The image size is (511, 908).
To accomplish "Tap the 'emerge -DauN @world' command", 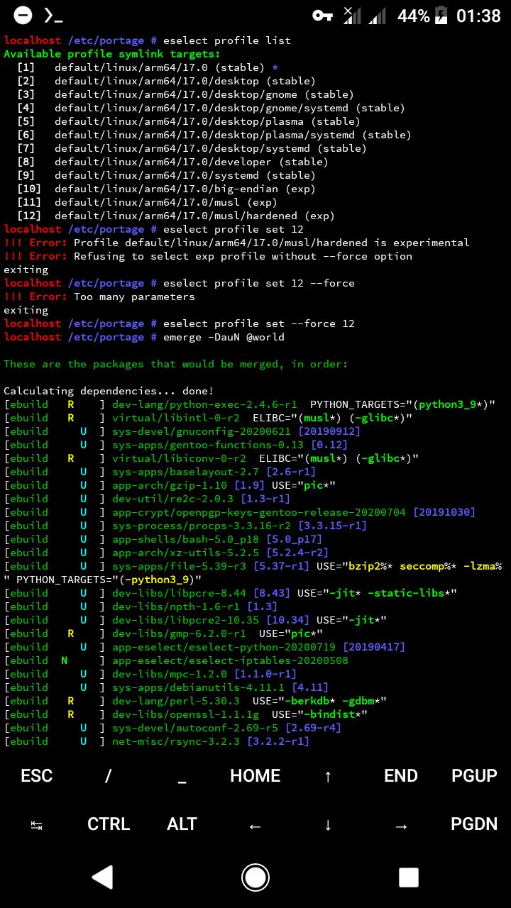I will [x=224, y=337].
